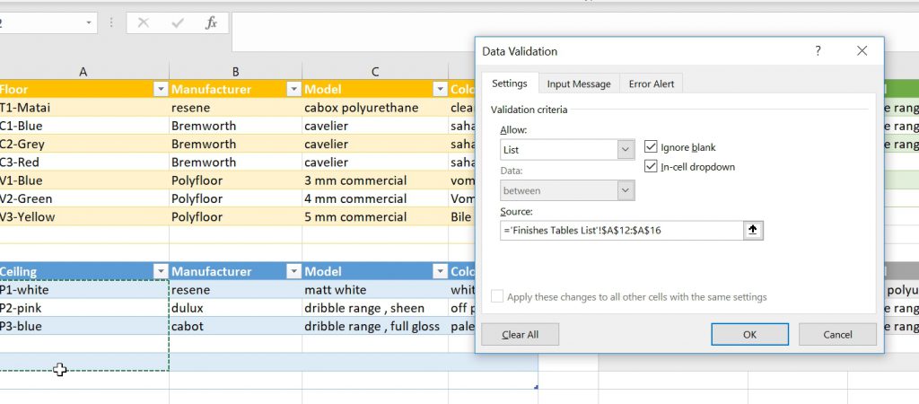919x404 pixels.
Task: Open filter for Floor table Manufacturer column
Action: point(293,89)
